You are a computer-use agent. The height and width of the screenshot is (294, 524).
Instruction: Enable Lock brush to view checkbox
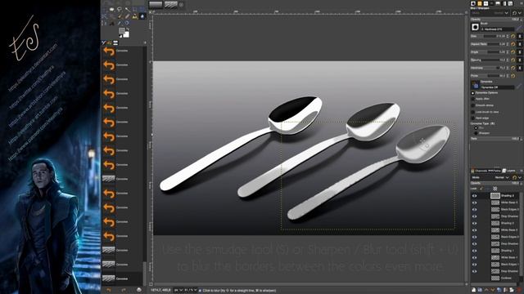pos(473,112)
